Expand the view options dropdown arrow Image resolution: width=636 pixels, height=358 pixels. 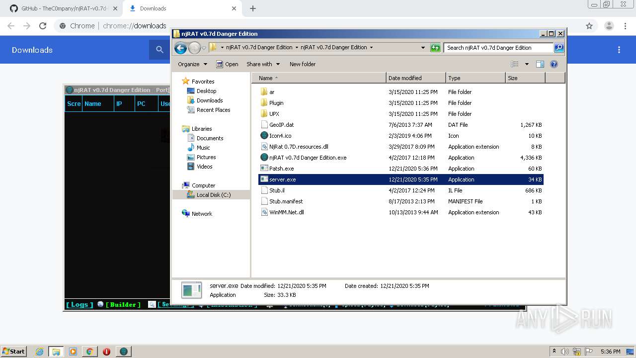point(527,64)
